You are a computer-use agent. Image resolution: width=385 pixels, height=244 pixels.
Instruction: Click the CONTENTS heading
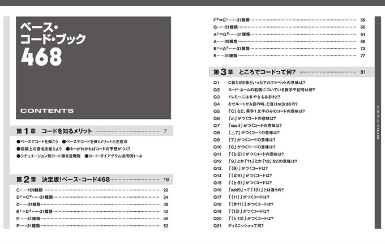click(47, 110)
